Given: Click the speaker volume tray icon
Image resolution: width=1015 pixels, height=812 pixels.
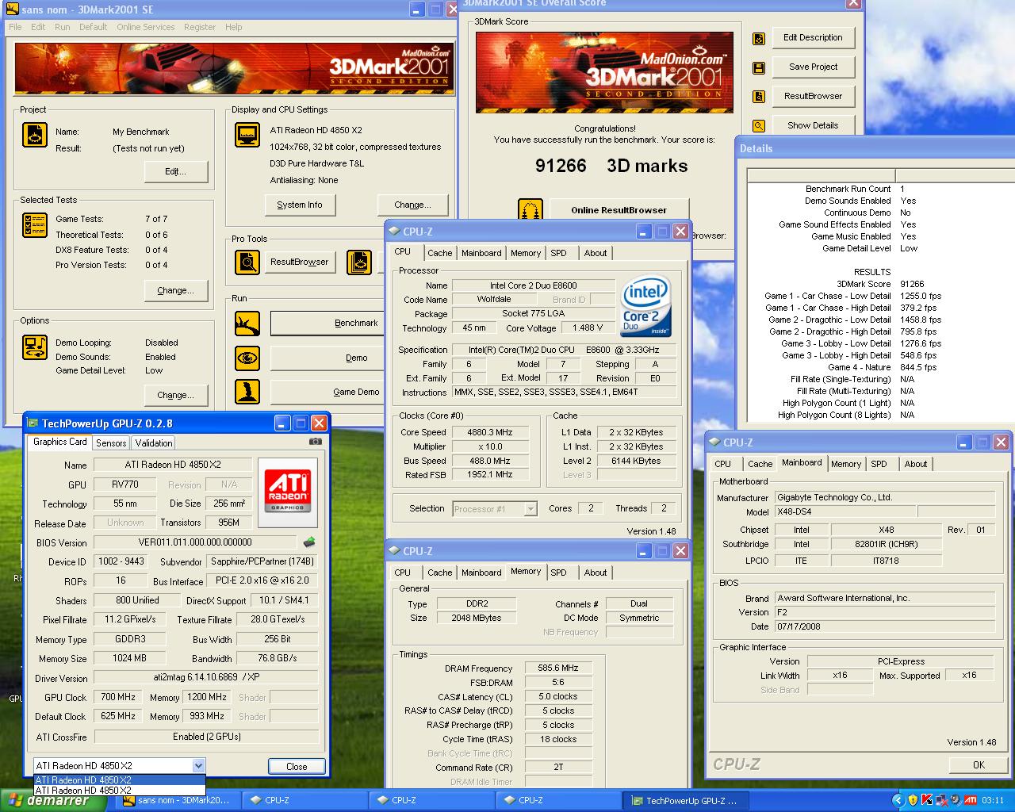Looking at the screenshot, I should tap(956, 800).
